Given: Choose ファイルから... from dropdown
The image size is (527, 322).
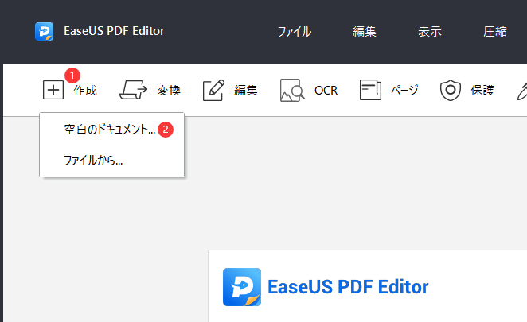Looking at the screenshot, I should (x=111, y=160).
